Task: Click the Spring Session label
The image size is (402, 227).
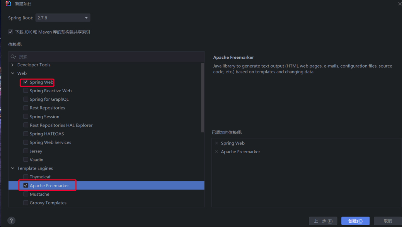Action: pos(44,117)
